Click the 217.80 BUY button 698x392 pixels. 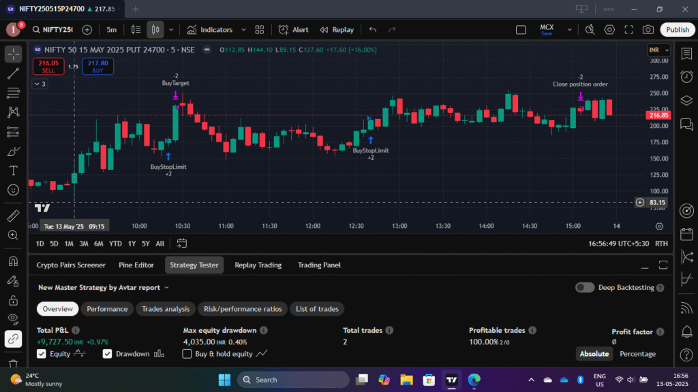97,66
